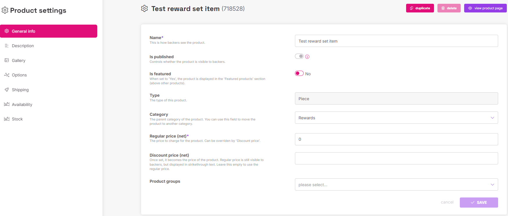Go to the Shipping section
Image resolution: width=508 pixels, height=216 pixels.
20,90
